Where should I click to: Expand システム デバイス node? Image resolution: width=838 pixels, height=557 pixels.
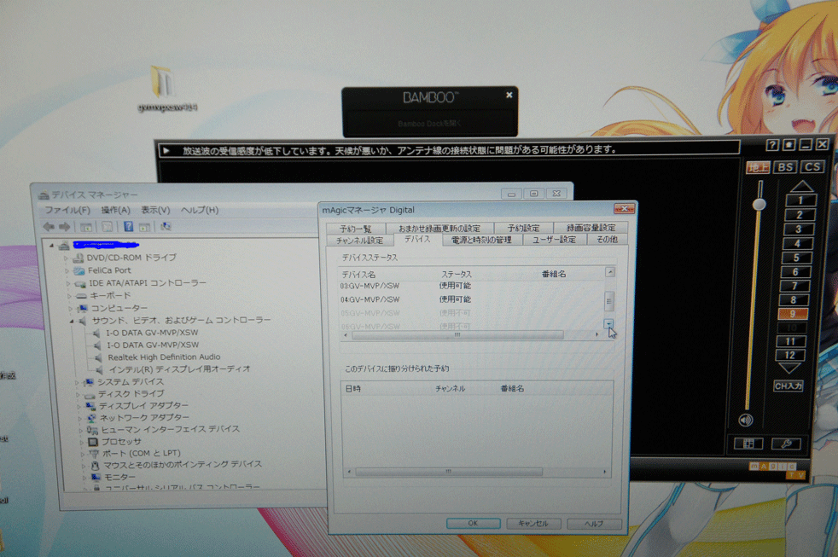(x=77, y=382)
